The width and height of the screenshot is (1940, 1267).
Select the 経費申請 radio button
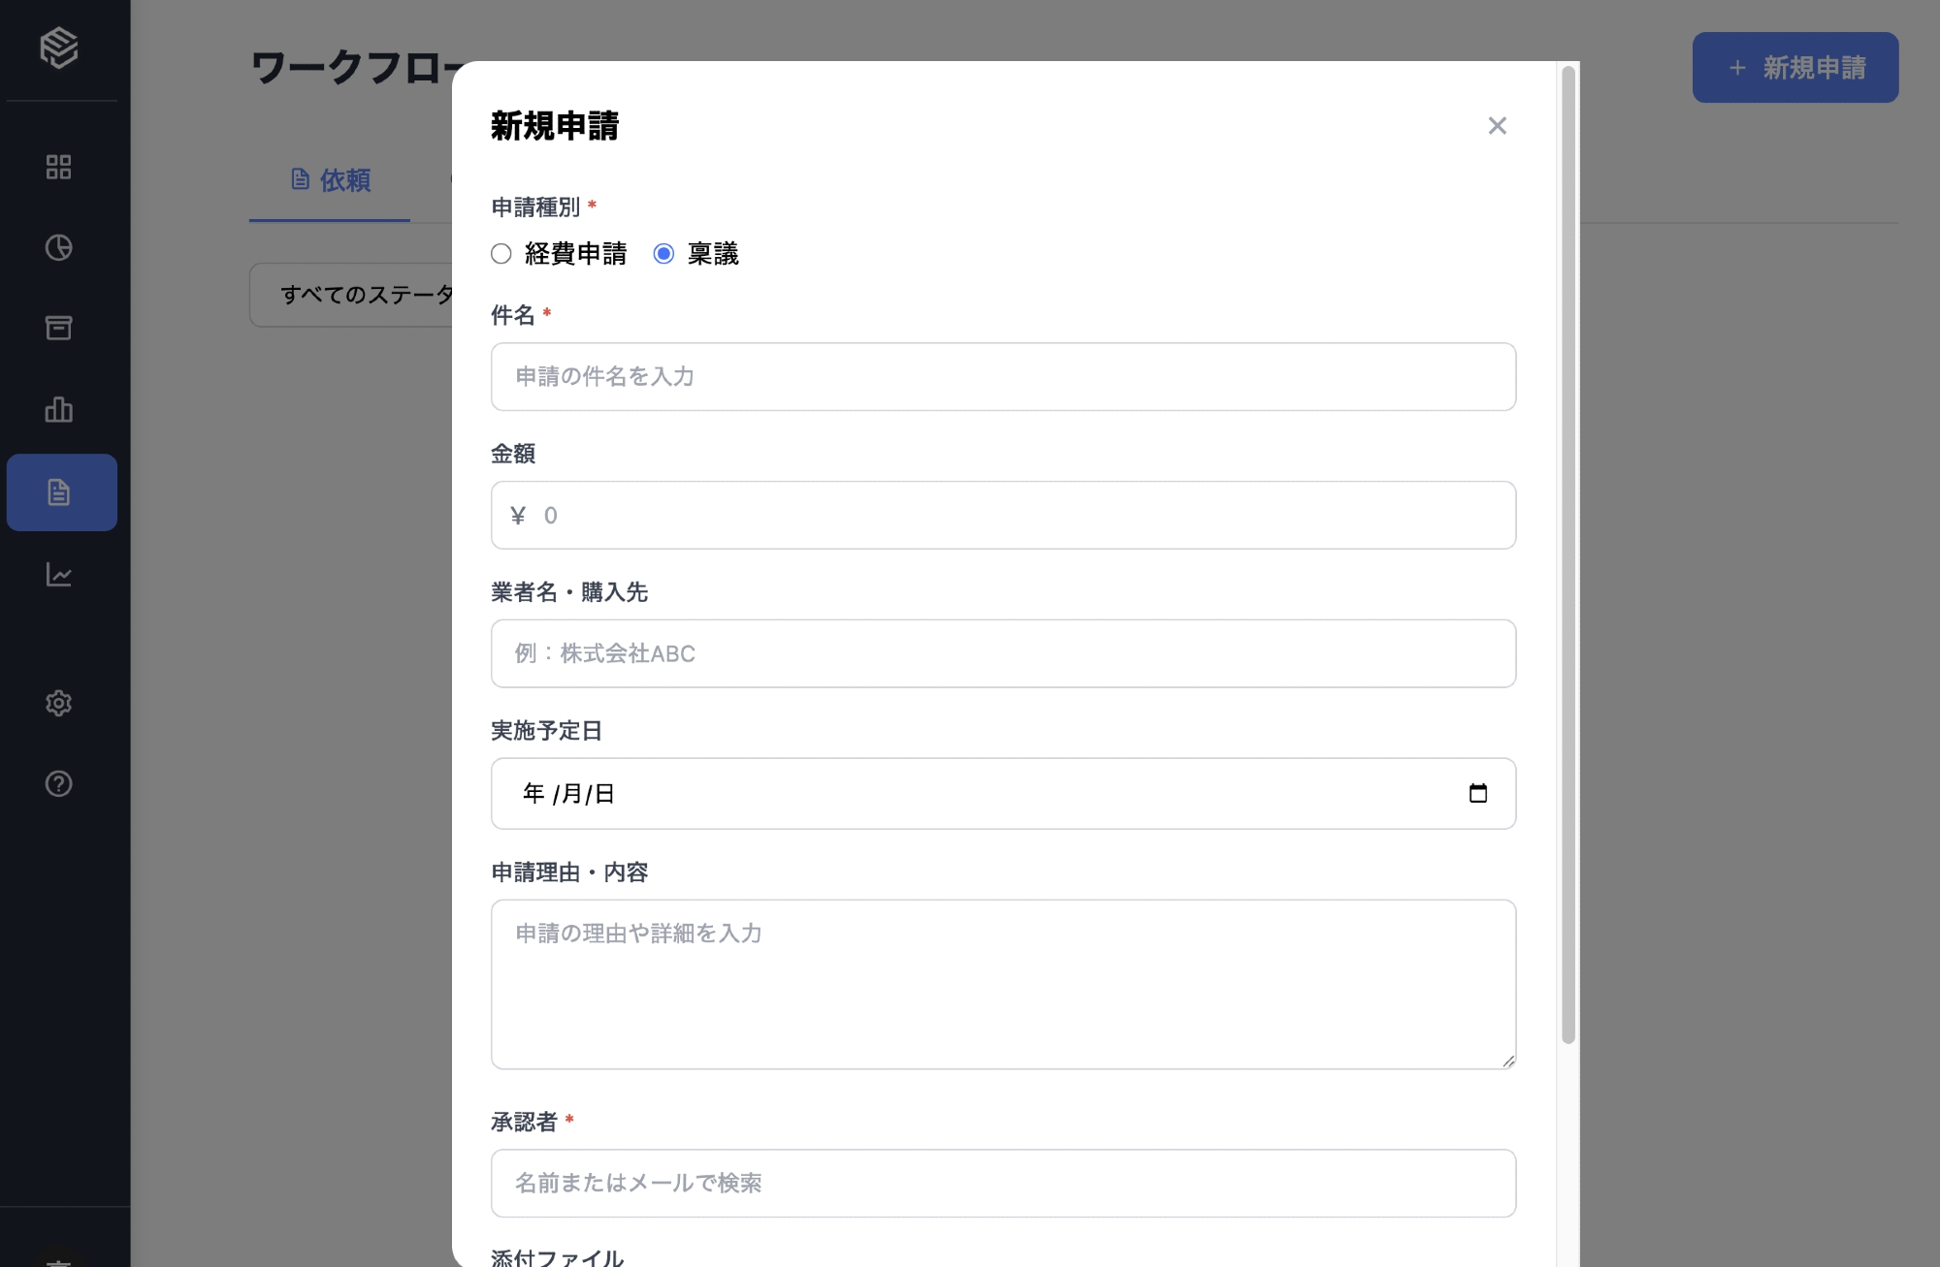point(501,254)
